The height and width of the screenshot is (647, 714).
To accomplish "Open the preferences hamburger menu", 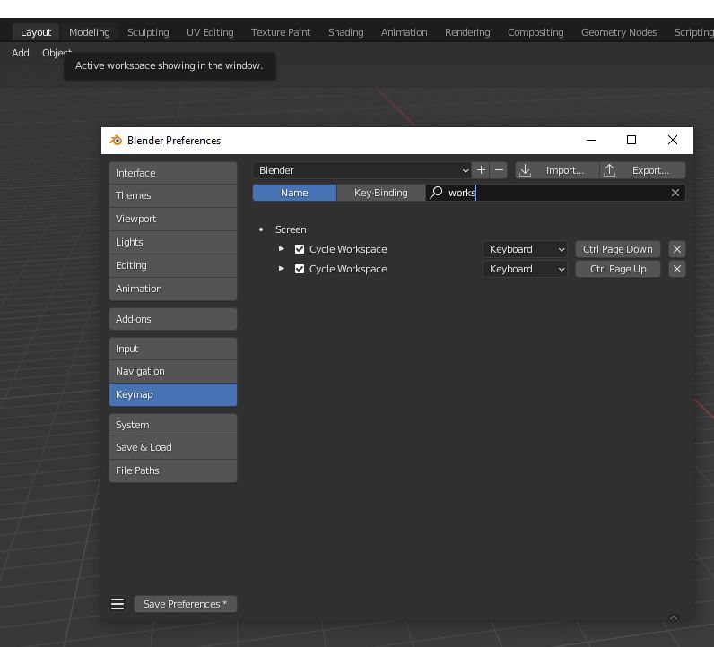I will 118,604.
